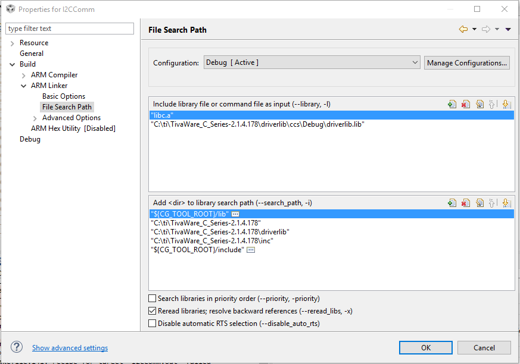Open the Configuration dropdown
This screenshot has width=520, height=364.
[312, 62]
